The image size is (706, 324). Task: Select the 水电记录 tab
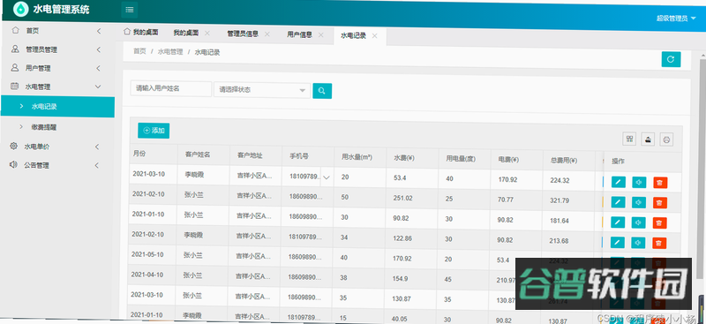point(353,35)
